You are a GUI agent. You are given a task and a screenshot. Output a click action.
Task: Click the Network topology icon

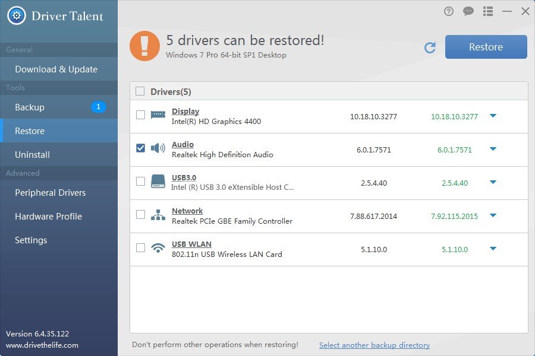pos(158,215)
